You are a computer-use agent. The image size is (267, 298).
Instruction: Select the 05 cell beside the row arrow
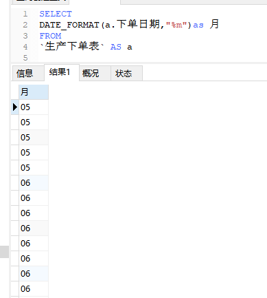coord(34,107)
